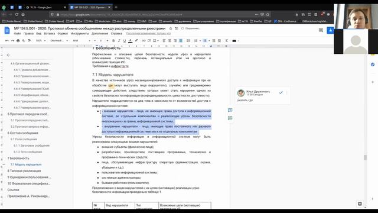
Task: Open the highlight color marker
Action: click(x=136, y=41)
